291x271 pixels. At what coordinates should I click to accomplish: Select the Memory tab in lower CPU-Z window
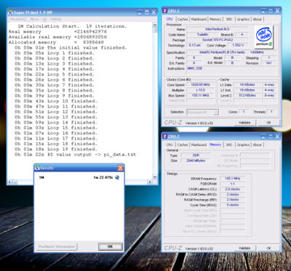pos(215,145)
